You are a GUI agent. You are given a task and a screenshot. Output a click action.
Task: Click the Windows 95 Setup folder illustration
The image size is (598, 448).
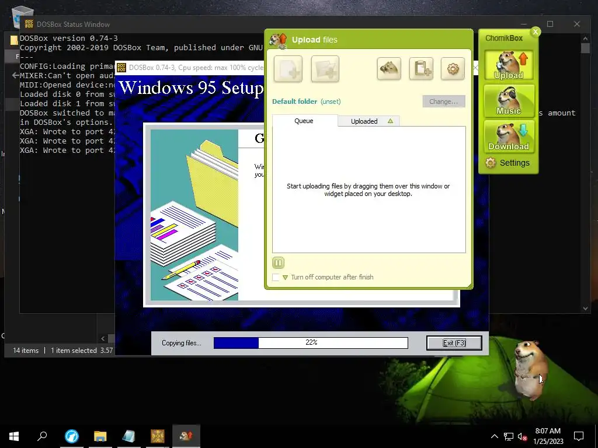[x=194, y=215]
